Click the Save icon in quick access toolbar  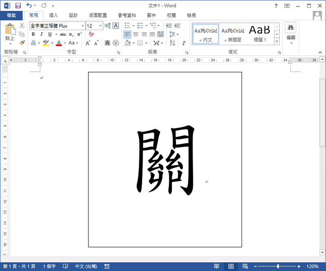[x=18, y=6]
